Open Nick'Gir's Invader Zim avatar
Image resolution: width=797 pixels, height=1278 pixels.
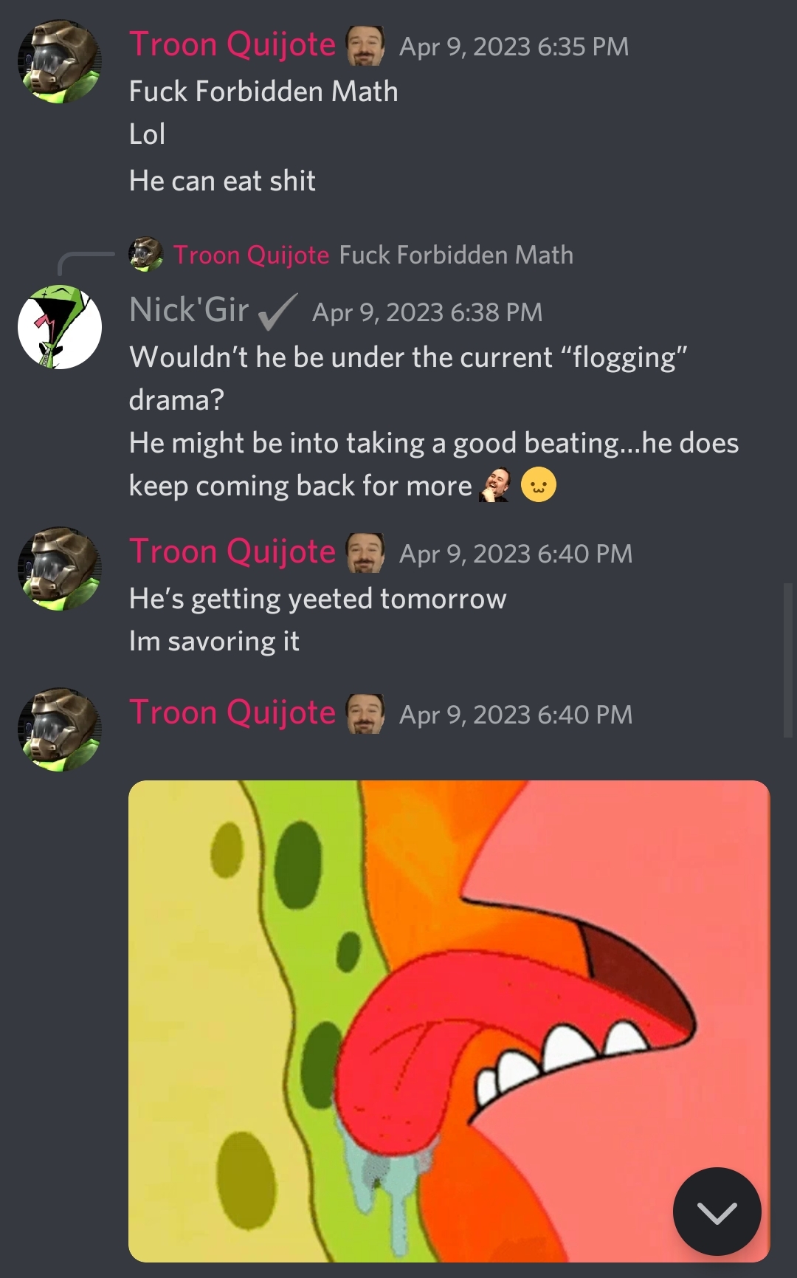pos(60,327)
